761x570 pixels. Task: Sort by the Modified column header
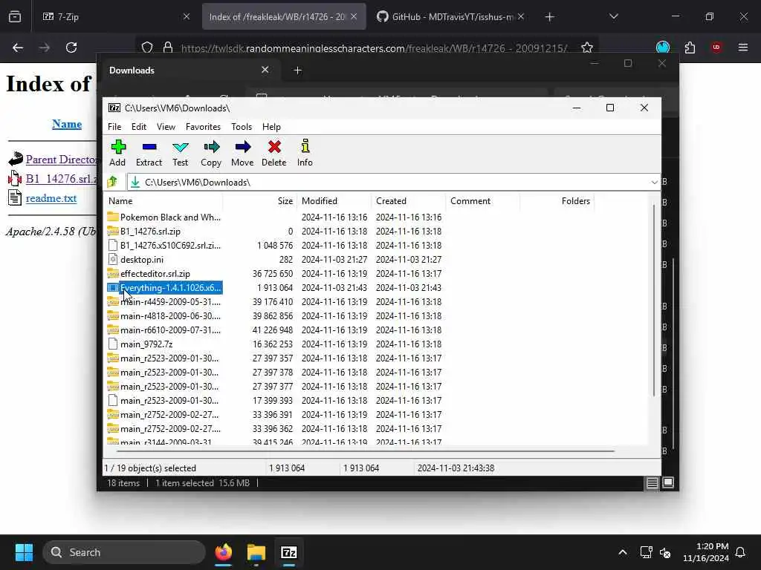[x=334, y=201]
